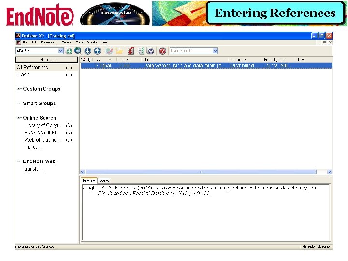Click in the Quick Search field
348x261 pixels.
pyautogui.click(x=191, y=51)
